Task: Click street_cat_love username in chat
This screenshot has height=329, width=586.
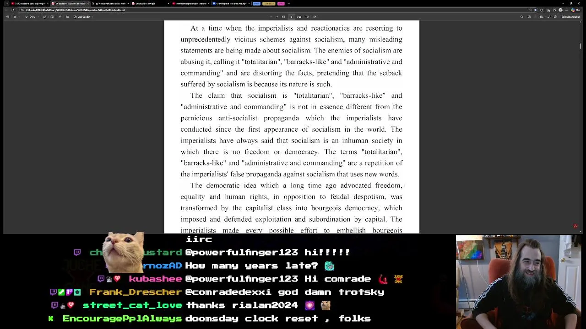Action: pyautogui.click(x=132, y=305)
